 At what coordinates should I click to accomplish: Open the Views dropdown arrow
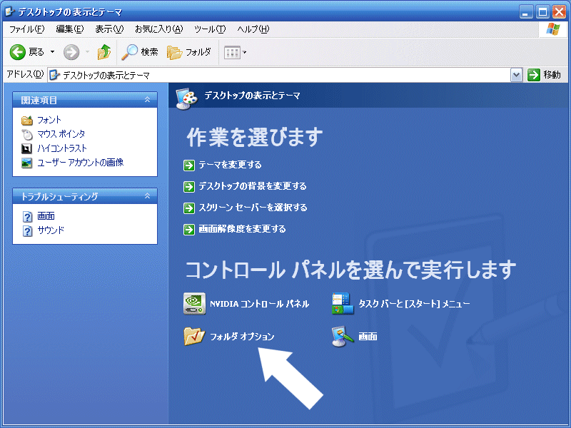pos(245,52)
